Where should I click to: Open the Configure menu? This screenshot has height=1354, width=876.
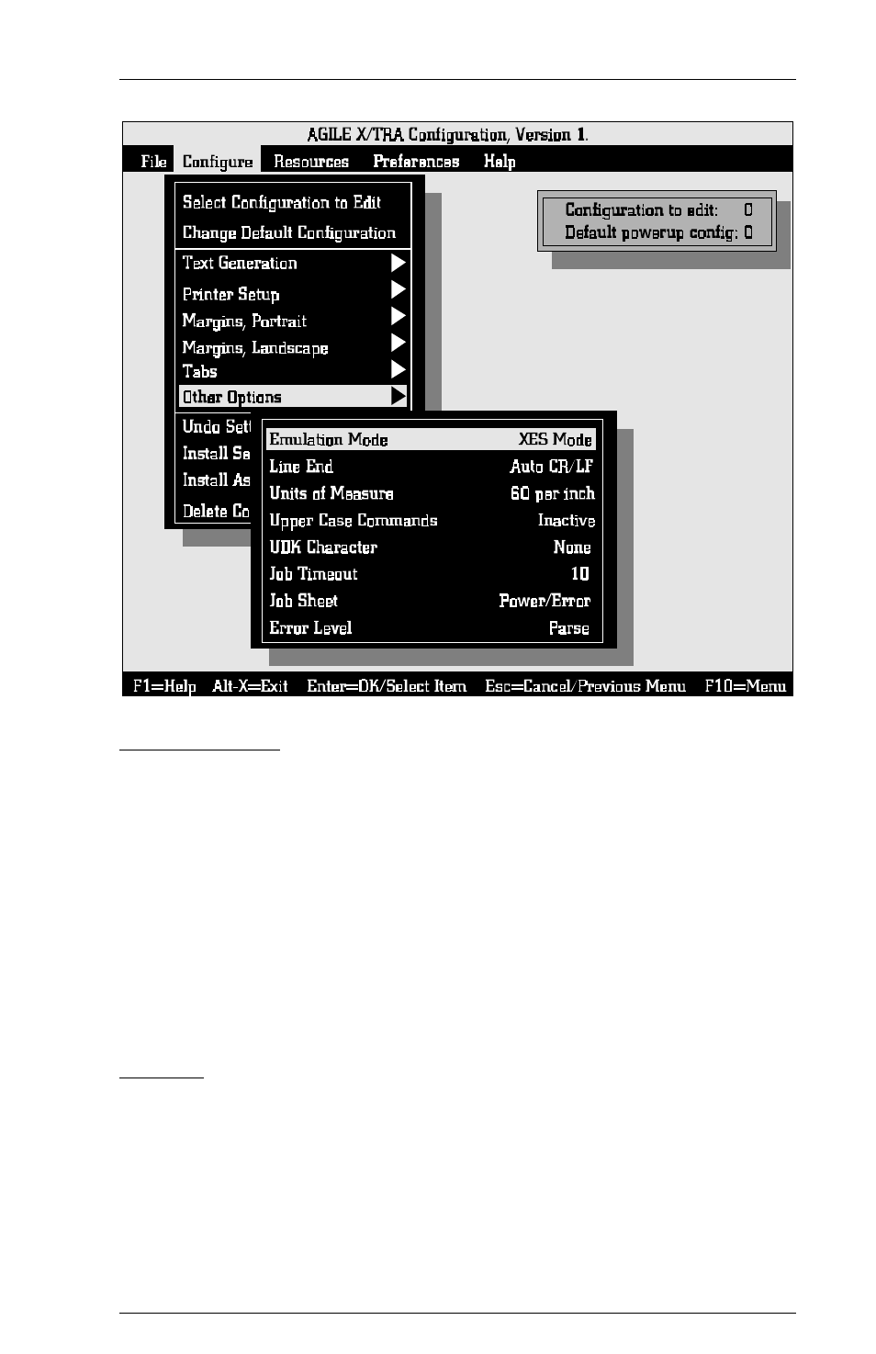[x=218, y=162]
